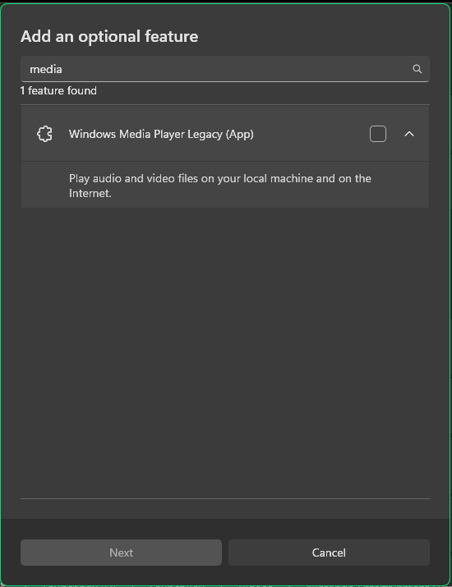The width and height of the screenshot is (452, 587).
Task: Collapse the Windows Media Player Legacy details
Action: point(409,134)
